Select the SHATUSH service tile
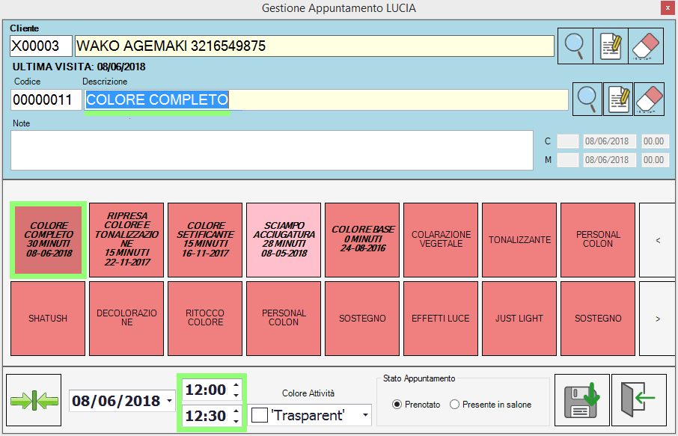Image resolution: width=678 pixels, height=436 pixels. pyautogui.click(x=48, y=319)
